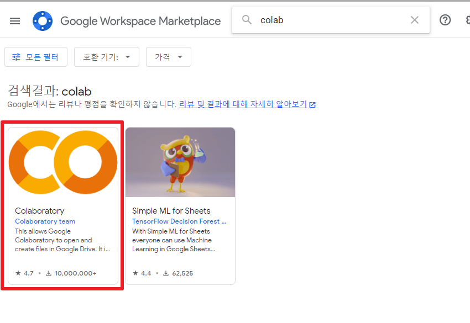Click the Simple ML description text
470x323 pixels.
pos(174,240)
